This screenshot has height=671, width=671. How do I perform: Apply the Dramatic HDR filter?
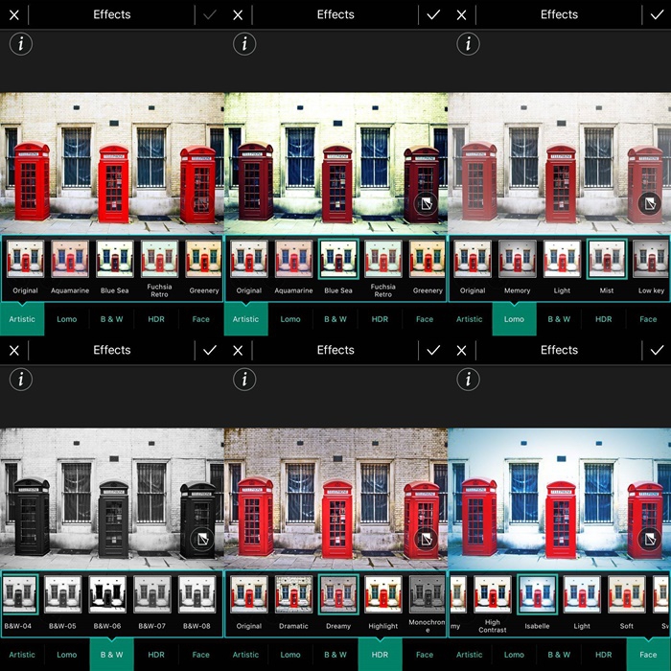(x=293, y=594)
